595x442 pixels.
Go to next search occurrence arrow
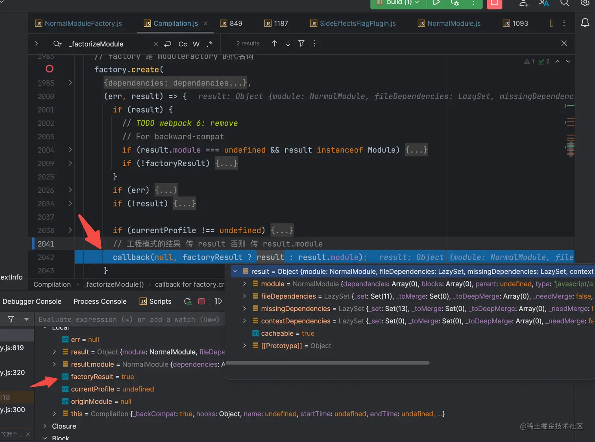click(288, 43)
